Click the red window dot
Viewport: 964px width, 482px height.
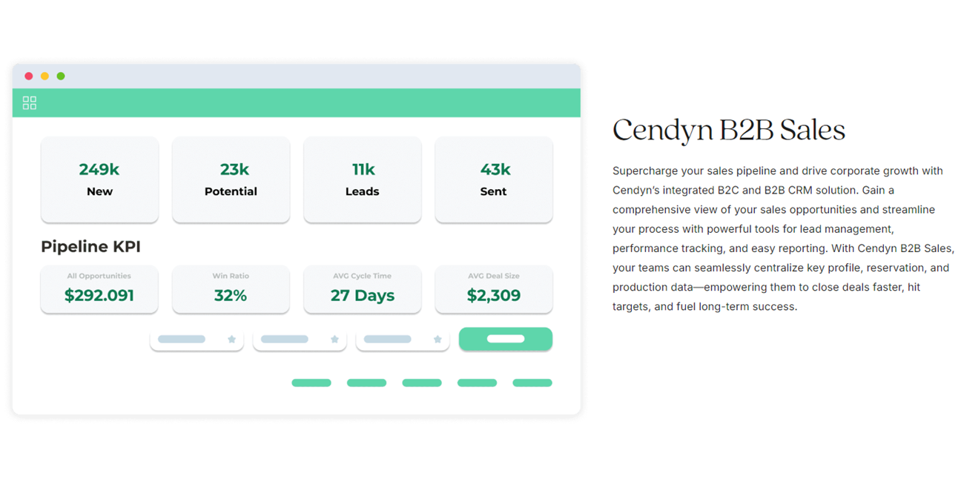(x=29, y=76)
